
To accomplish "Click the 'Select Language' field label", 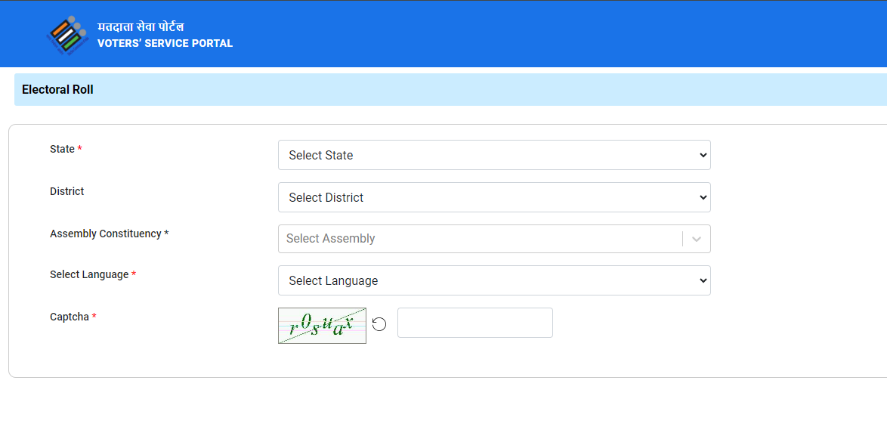I will coord(89,275).
